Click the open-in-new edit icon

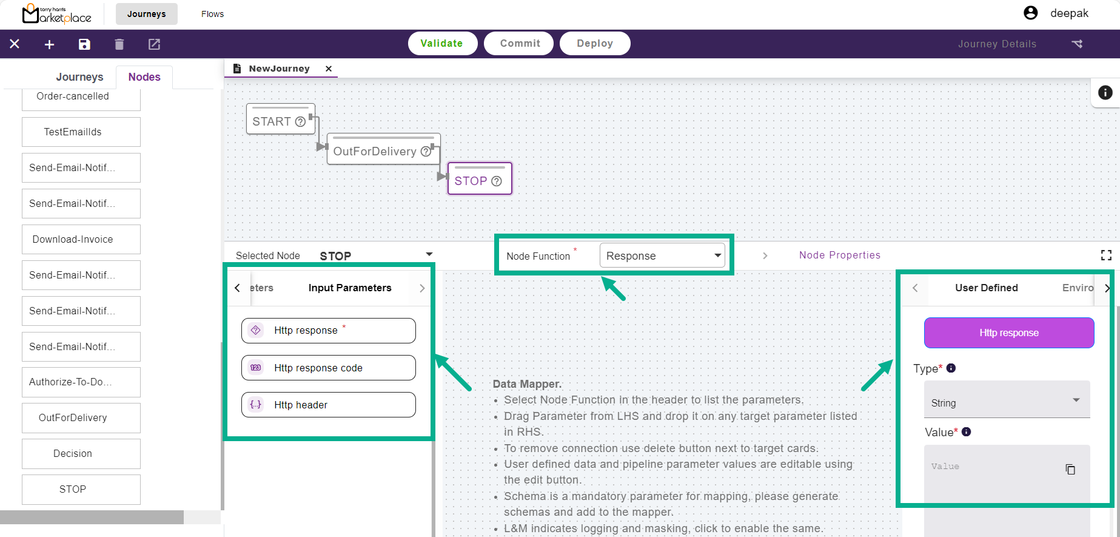tap(155, 44)
